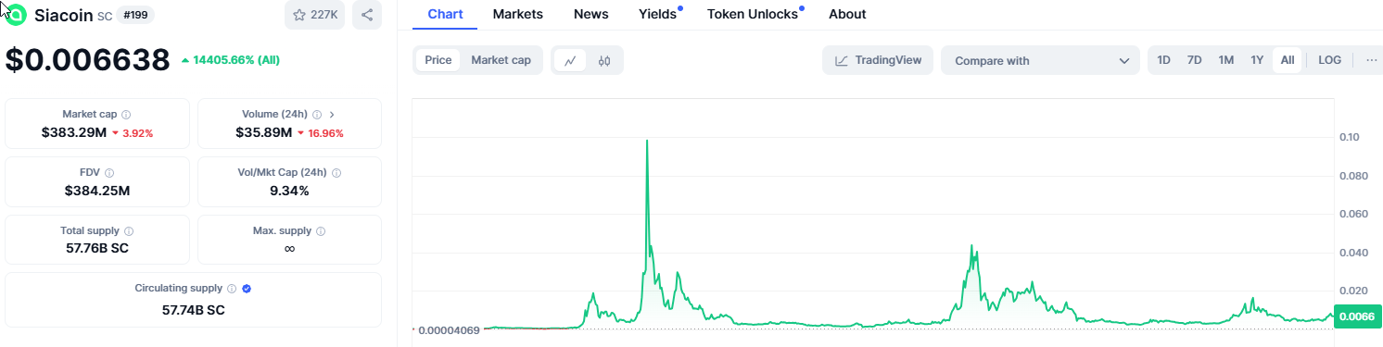
Task: Go to Token Unlocks tab
Action: (x=752, y=14)
